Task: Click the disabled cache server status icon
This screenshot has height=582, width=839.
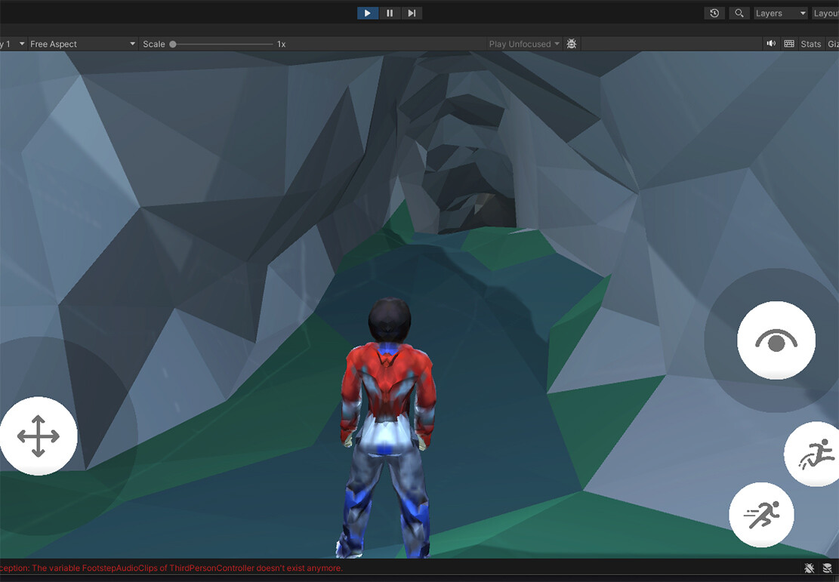Action: click(x=828, y=568)
